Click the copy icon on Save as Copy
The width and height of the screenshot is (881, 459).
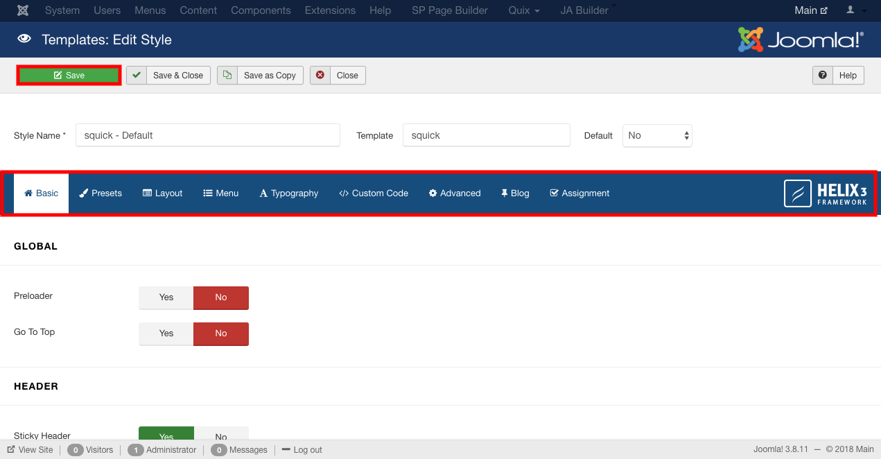[227, 75]
